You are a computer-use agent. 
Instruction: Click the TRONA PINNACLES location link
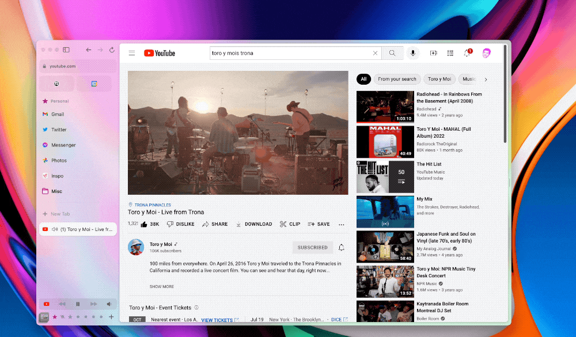pyautogui.click(x=150, y=205)
